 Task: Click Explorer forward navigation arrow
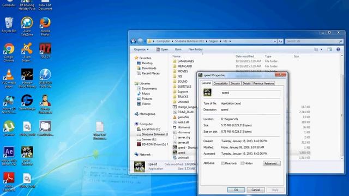click(140, 41)
